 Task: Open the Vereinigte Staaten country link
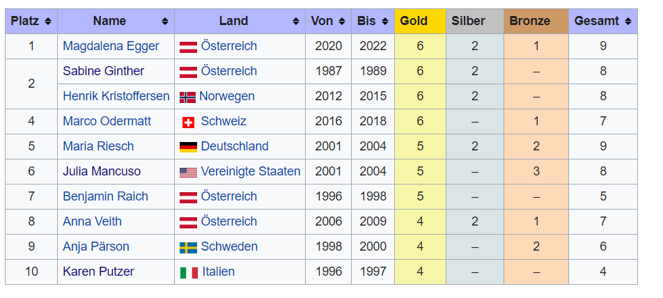[x=251, y=171]
